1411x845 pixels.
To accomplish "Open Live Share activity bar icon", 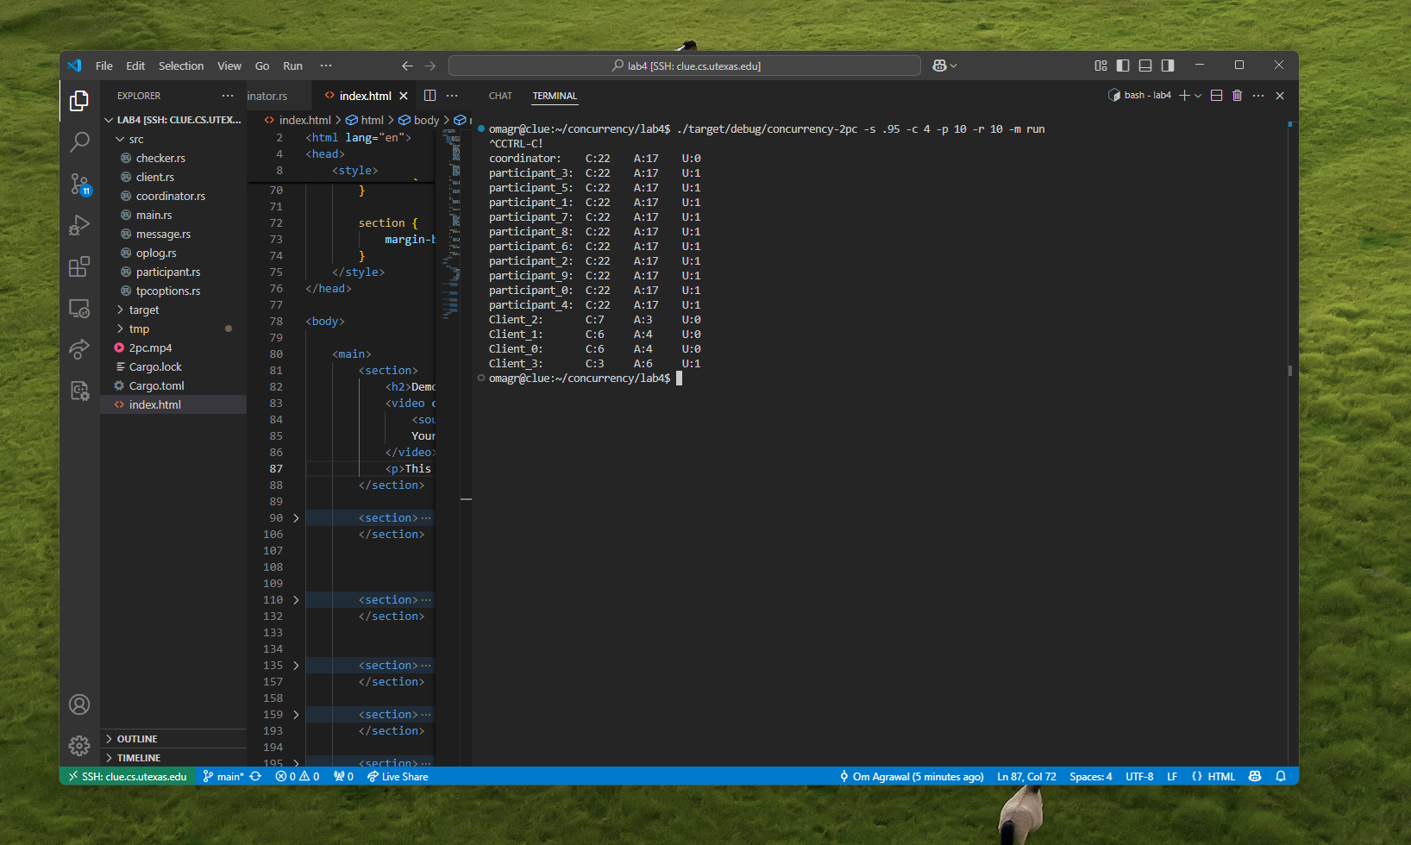I will (79, 349).
